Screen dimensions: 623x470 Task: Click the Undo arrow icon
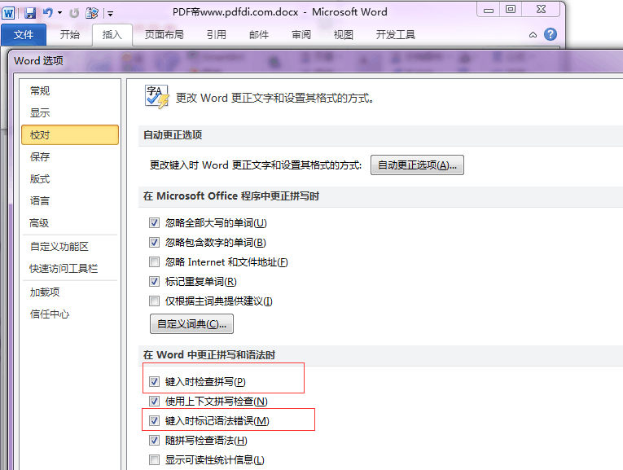tap(48, 13)
